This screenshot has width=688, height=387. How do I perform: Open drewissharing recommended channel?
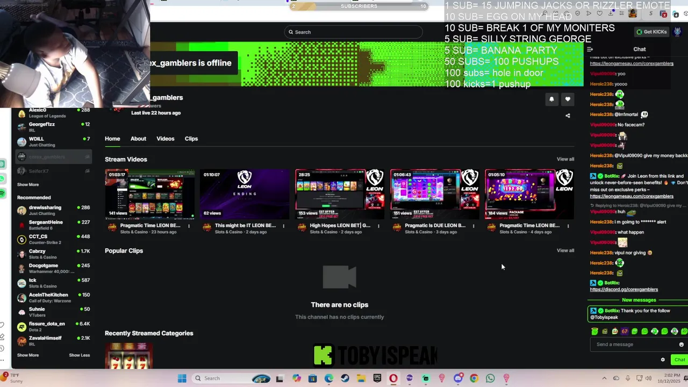(54, 210)
